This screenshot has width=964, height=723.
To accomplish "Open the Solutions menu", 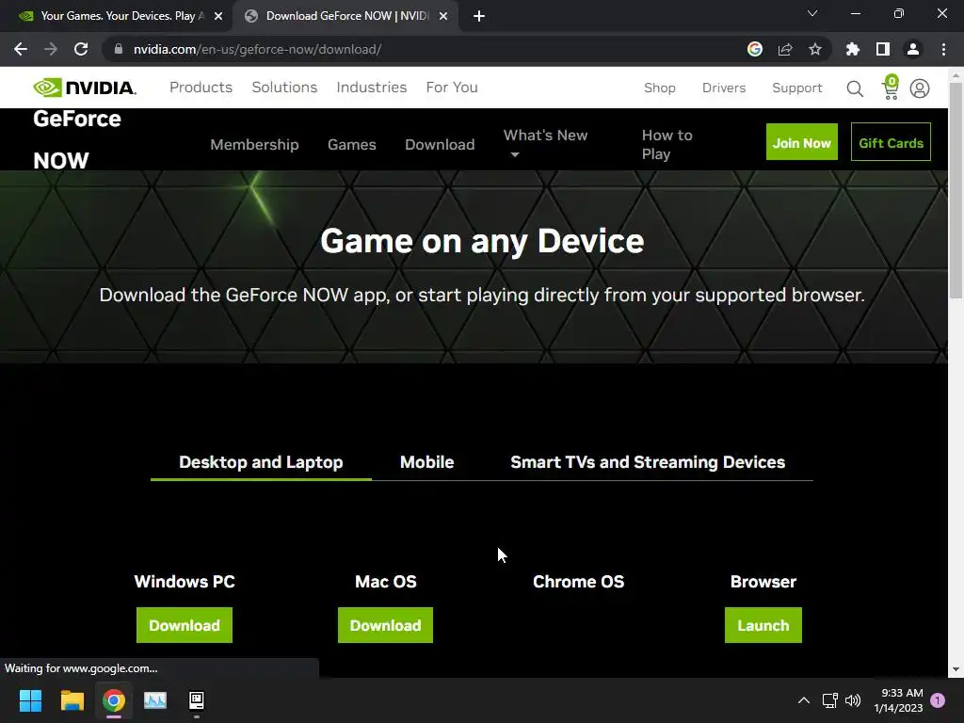I will pos(284,88).
